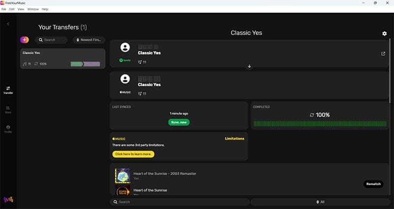The image size is (394, 209).
Task: Click the Heart of the Sunrise 2003 Remaster album art
Action: pyautogui.click(x=123, y=176)
